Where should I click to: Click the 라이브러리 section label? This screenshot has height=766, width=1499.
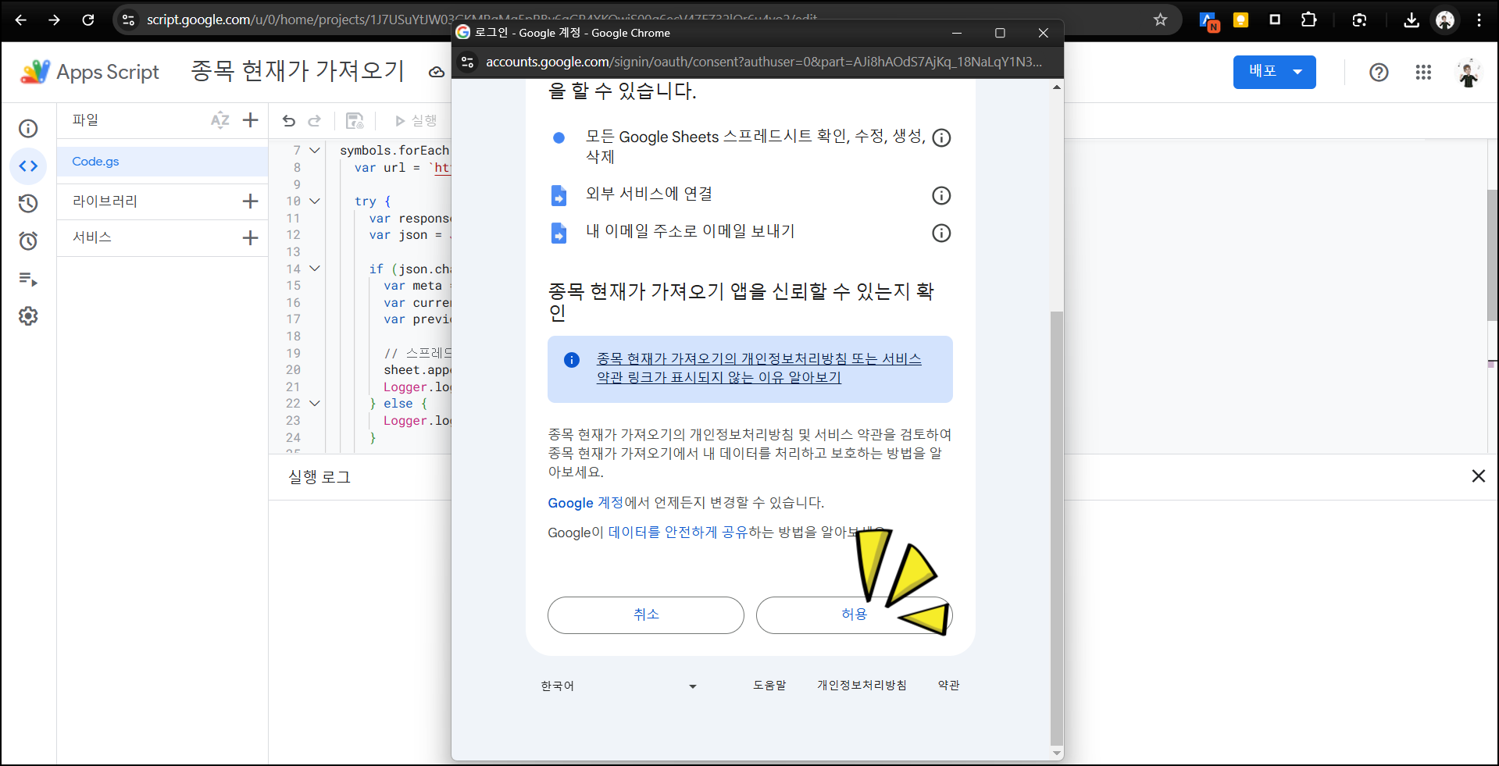(105, 201)
